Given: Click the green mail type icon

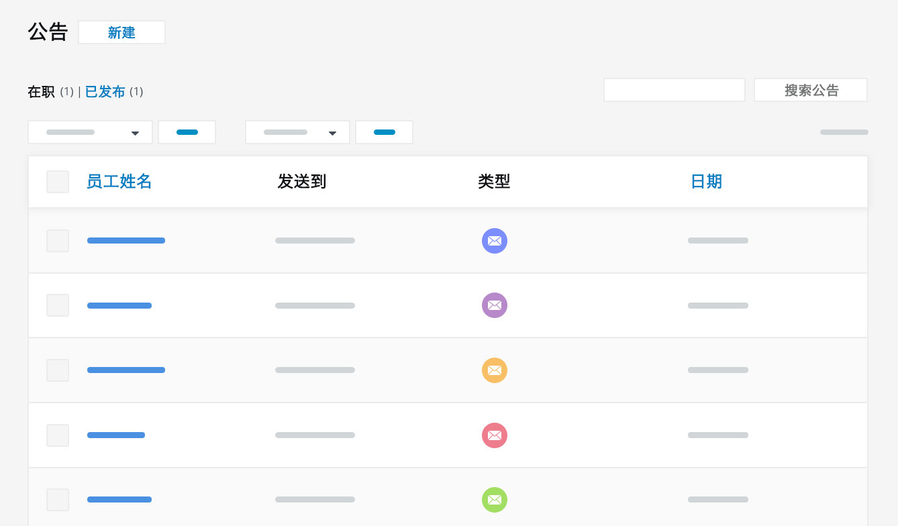Looking at the screenshot, I should coord(495,500).
